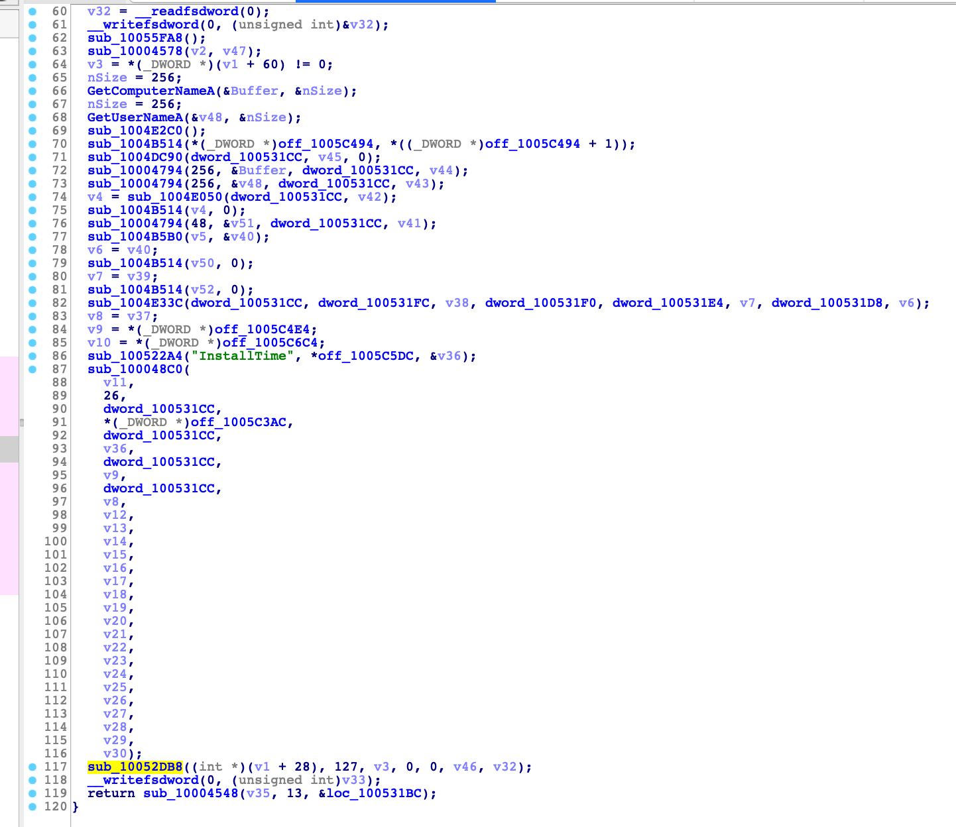
Task: Click function sub_1004E33C
Action: coord(135,303)
